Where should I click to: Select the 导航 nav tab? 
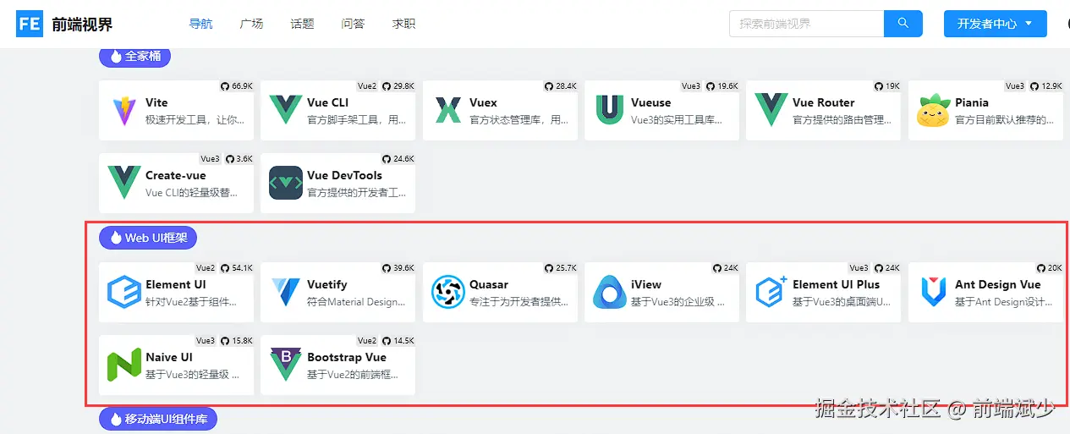[200, 24]
